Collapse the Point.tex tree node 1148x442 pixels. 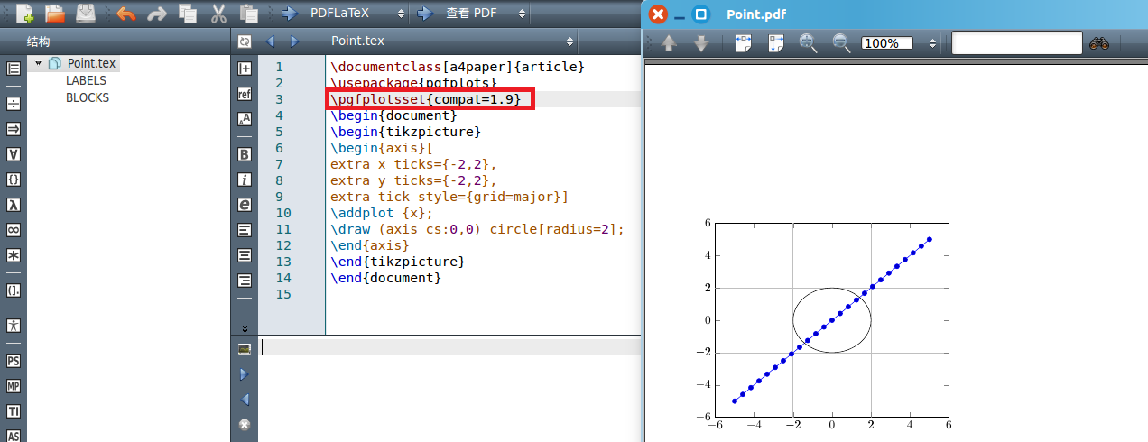pos(38,63)
